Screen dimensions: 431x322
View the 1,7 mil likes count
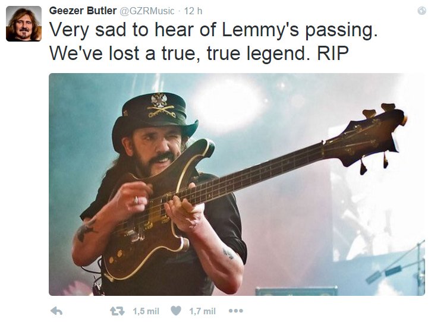[202, 311]
